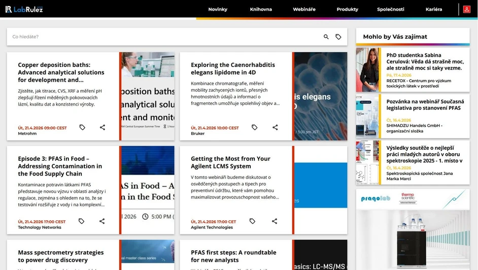The width and height of the screenshot is (478, 270).
Task: Open Pozvánka na webinář PFAS legislativa article
Action: pyautogui.click(x=425, y=105)
